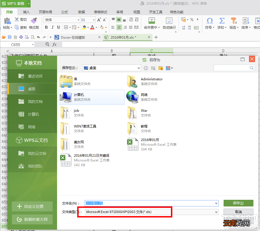Select 最近访问 in the sidebar
Image resolution: width=260 pixels, height=231 pixels.
pyautogui.click(x=32, y=76)
